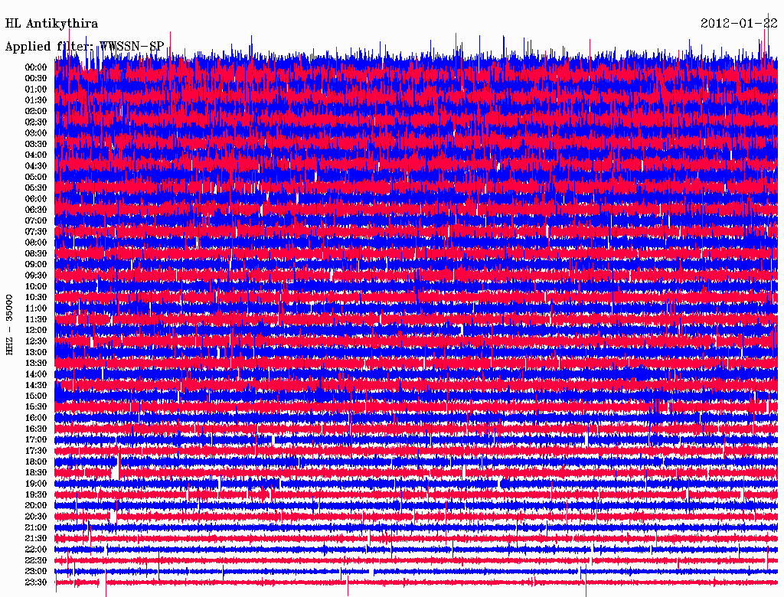Viewport: 784px width, 597px height.
Task: Select the 07:30 time label
Action: [x=36, y=232]
